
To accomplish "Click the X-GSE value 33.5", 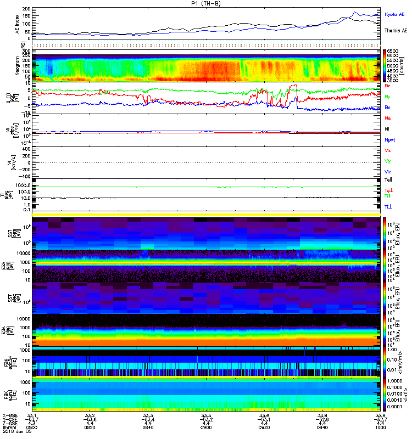I will coord(206,415).
